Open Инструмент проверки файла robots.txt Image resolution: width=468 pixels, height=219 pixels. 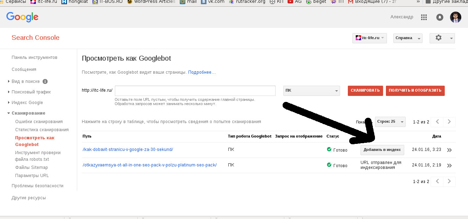coord(38,156)
